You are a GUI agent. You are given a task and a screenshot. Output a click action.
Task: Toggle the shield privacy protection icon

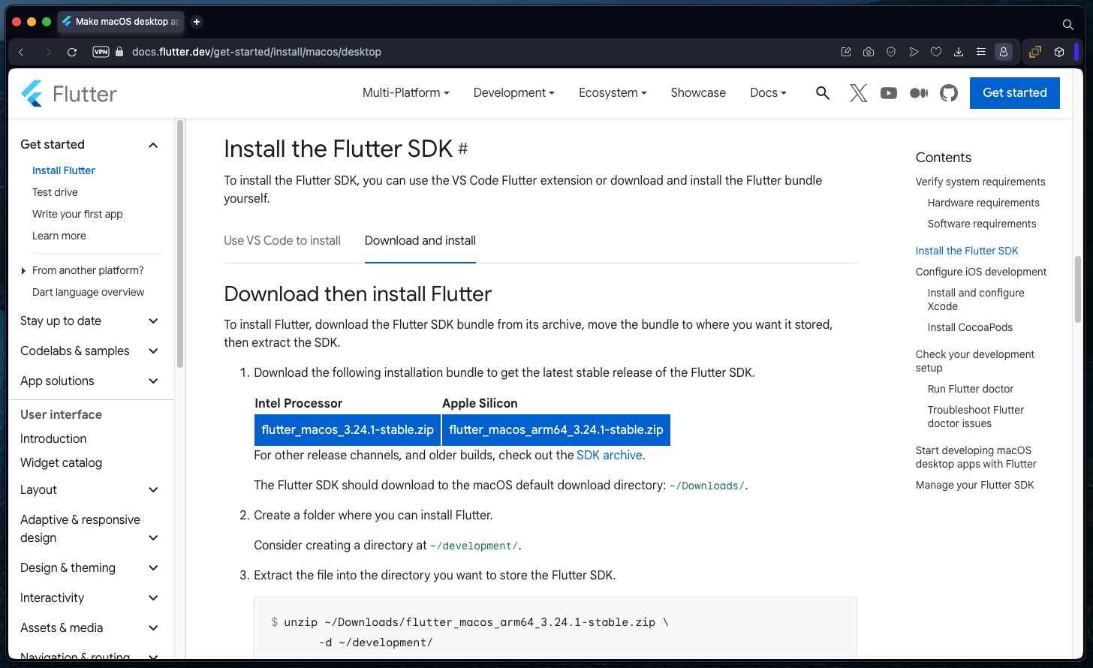coord(891,52)
